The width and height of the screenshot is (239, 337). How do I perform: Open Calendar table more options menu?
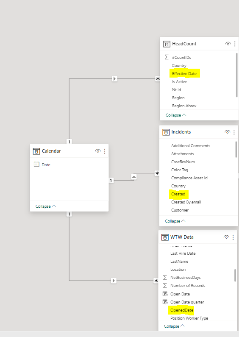(x=105, y=151)
